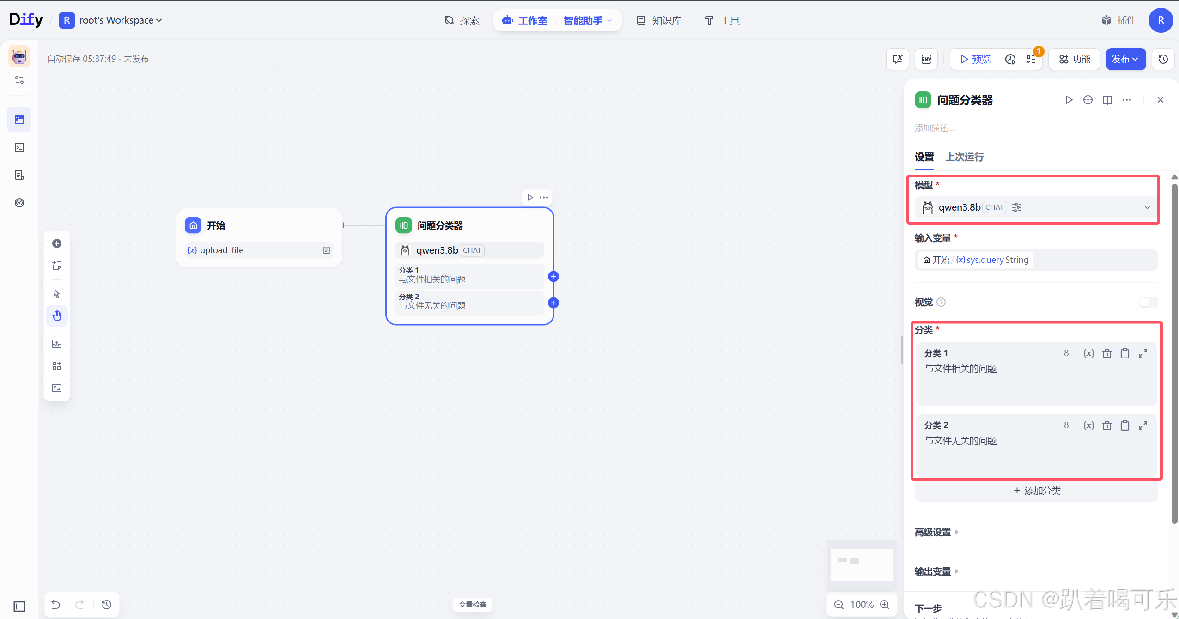Add a note with the note tool
Screen dimensions: 1179x619
(57, 266)
